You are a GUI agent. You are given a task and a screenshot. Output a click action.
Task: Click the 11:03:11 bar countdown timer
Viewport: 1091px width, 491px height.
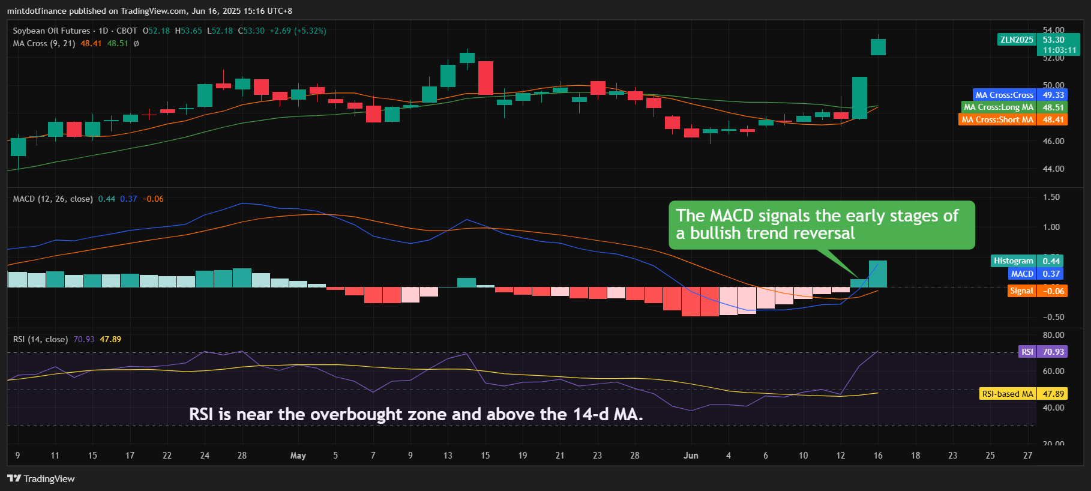click(x=1059, y=50)
